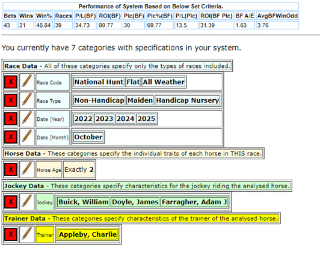Screen dimensions: 320x253
Task: Click the Race Code label cell
Action: click(x=53, y=82)
